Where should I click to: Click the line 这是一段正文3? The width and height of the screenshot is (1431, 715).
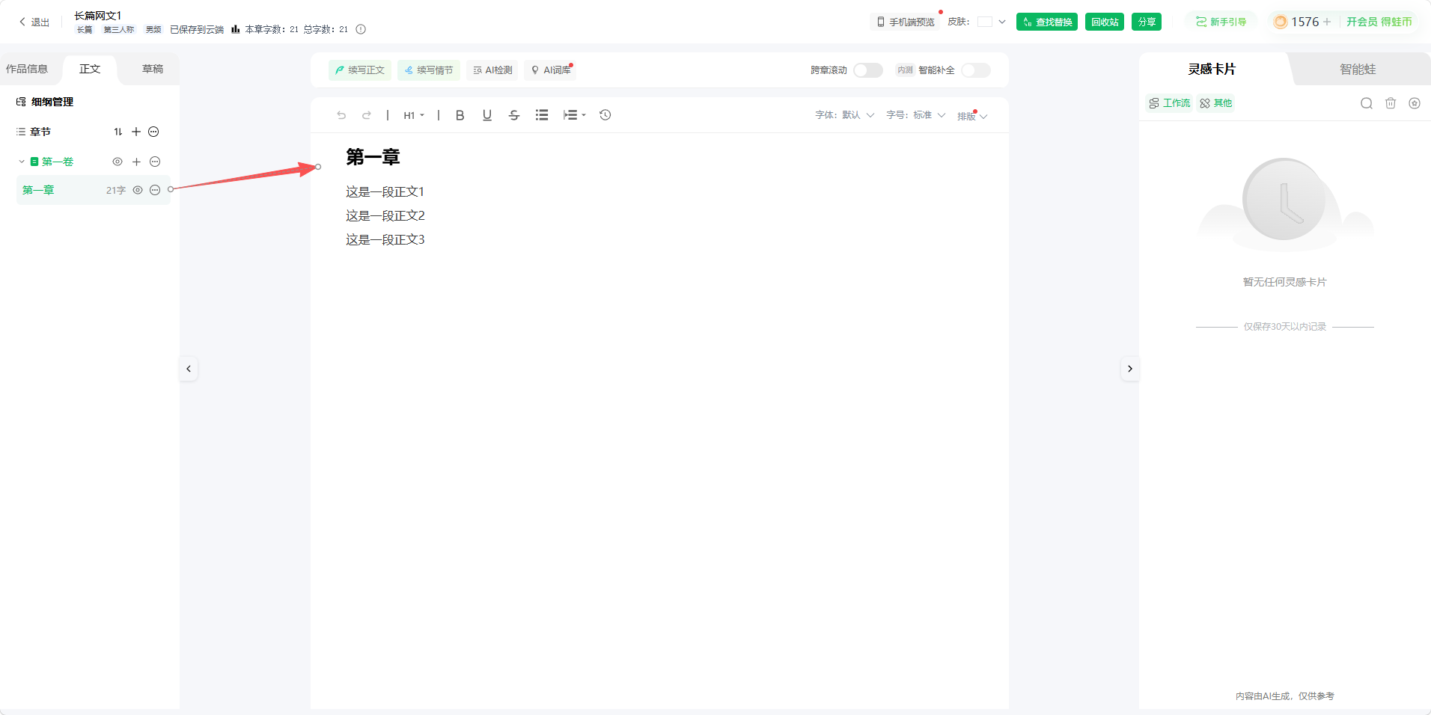[x=385, y=240]
